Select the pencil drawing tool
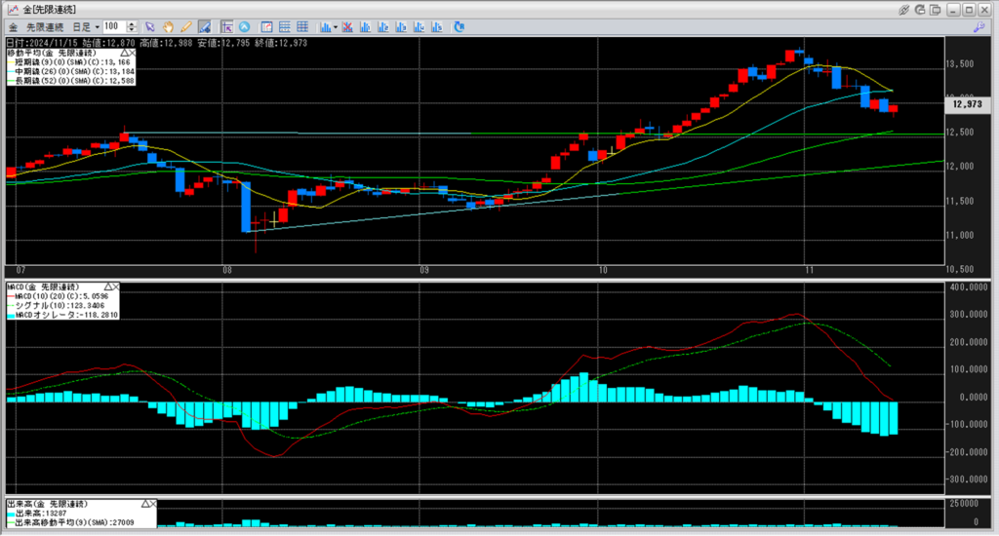This screenshot has height=536, width=999. [x=186, y=26]
